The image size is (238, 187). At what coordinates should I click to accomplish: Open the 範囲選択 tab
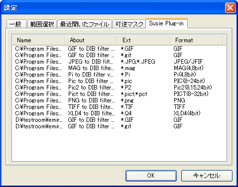tap(42, 24)
